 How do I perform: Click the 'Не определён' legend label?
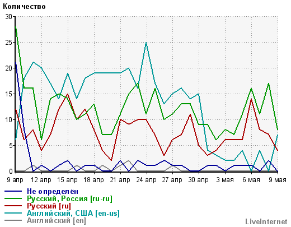[53, 192]
